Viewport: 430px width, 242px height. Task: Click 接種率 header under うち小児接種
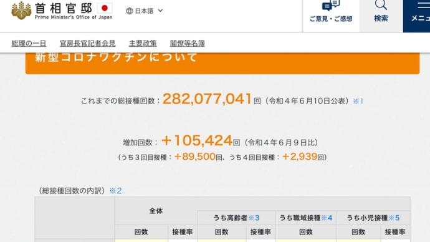(395, 232)
